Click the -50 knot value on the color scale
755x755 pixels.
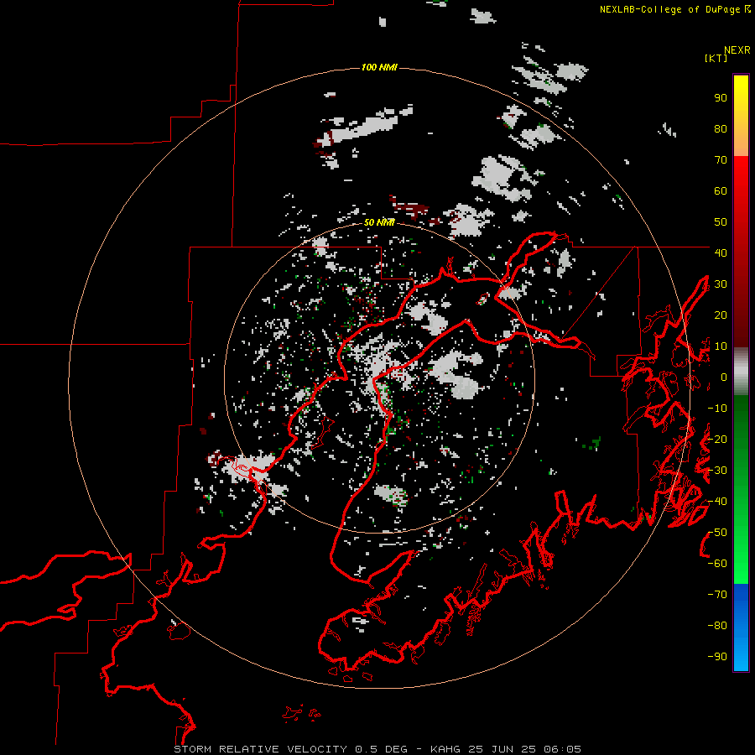pos(717,533)
